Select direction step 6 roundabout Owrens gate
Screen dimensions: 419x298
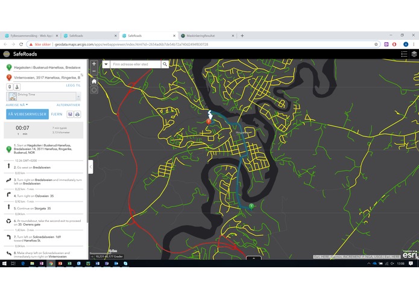(x=43, y=223)
